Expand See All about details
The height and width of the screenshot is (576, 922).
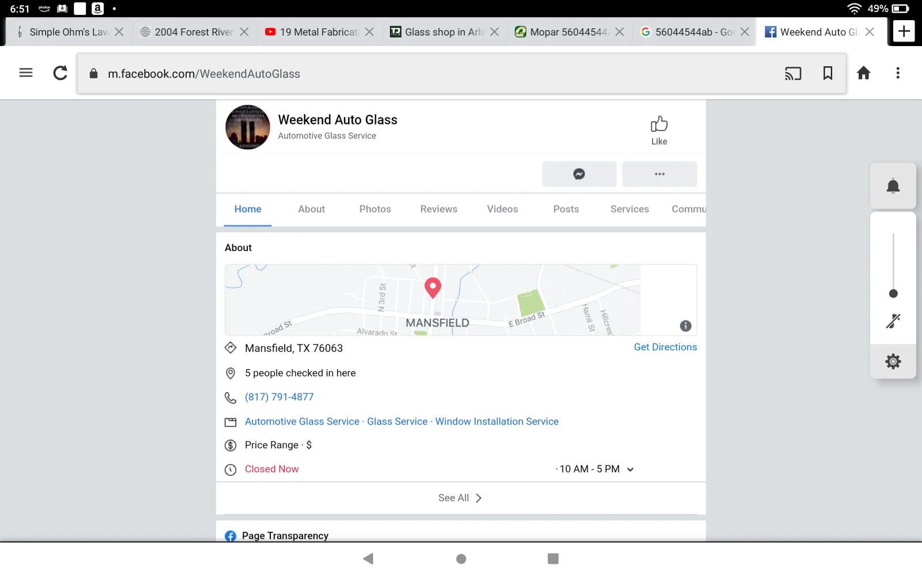(x=460, y=498)
